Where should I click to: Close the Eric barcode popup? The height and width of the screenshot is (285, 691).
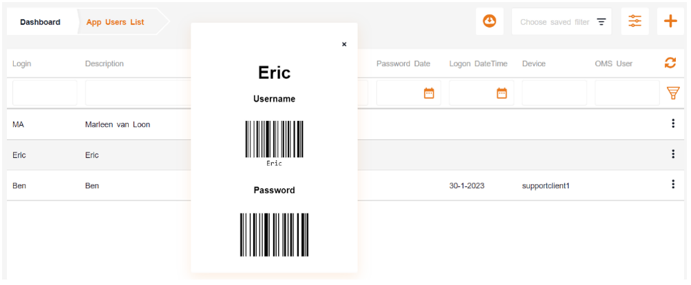[344, 44]
